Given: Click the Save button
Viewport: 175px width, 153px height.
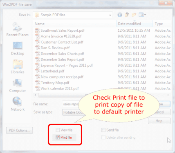Looking at the screenshot, I should [164, 104].
